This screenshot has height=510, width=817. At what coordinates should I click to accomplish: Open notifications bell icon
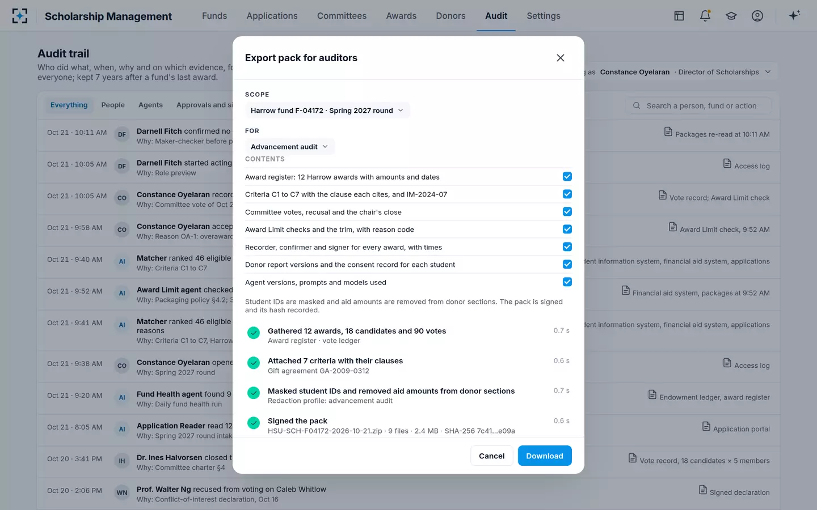705,16
